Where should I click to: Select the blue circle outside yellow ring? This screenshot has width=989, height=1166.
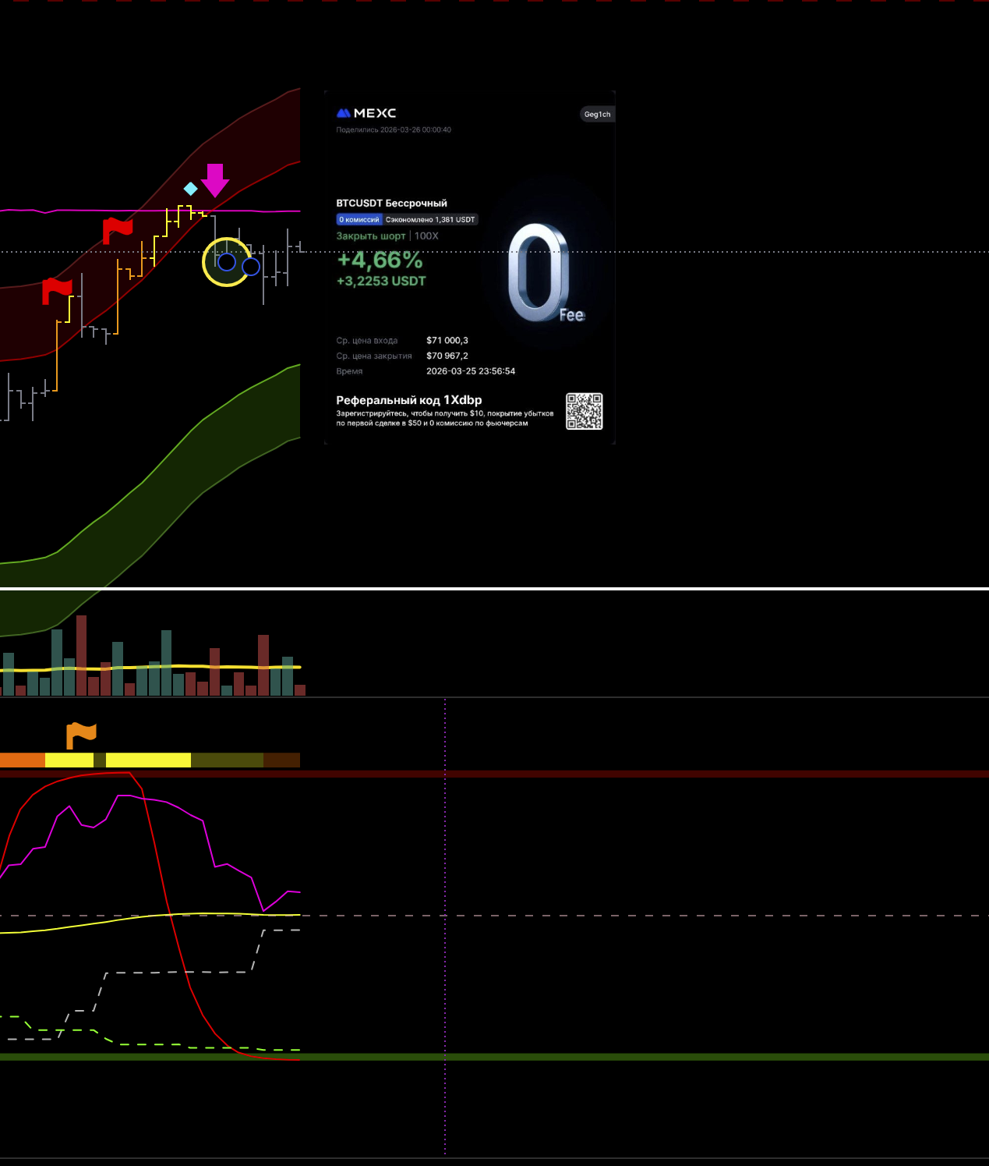click(x=251, y=267)
